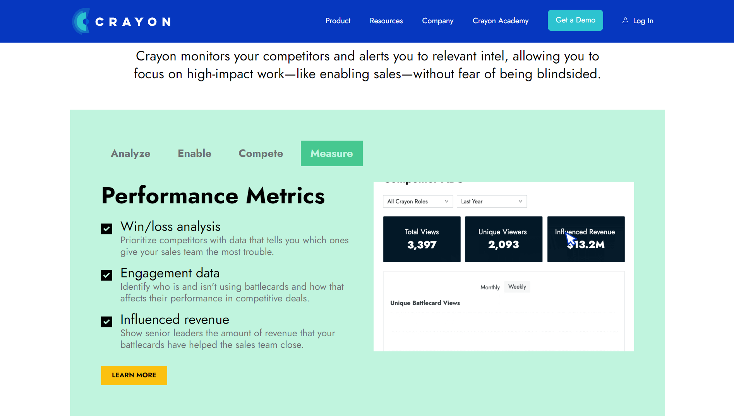Click the Total Views card

click(422, 239)
